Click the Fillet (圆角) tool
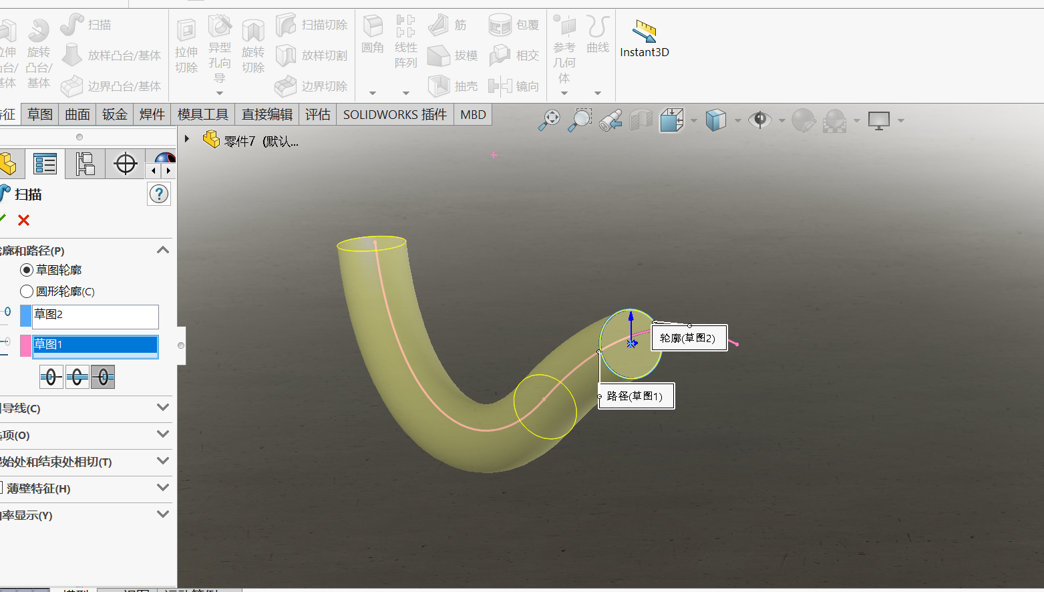1044x592 pixels. [x=373, y=35]
